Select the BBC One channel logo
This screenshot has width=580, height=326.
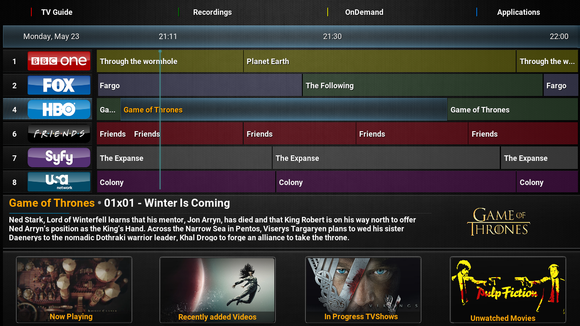click(x=59, y=61)
